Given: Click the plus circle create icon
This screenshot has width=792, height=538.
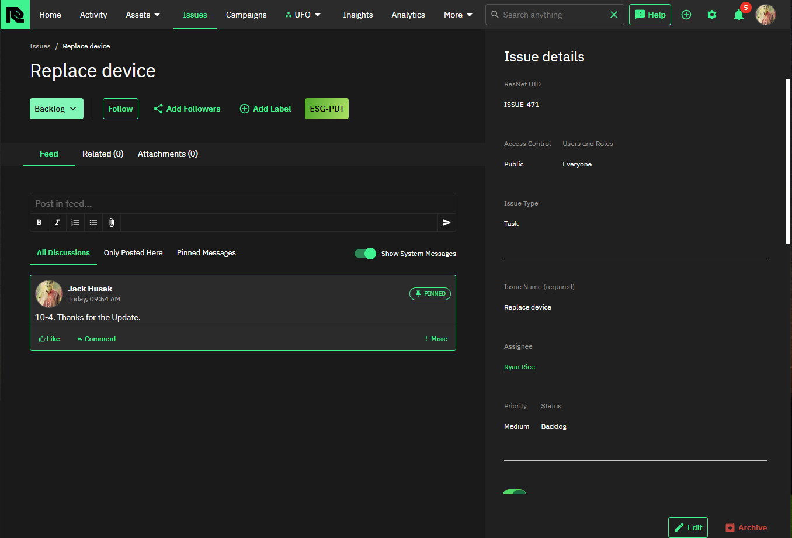Looking at the screenshot, I should point(686,15).
